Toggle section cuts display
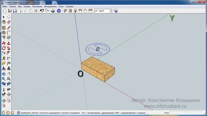 [x=4, y=106]
